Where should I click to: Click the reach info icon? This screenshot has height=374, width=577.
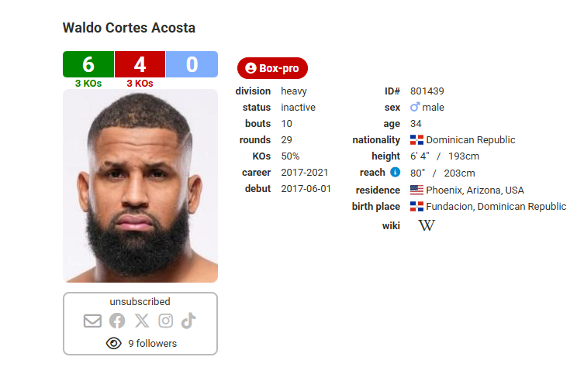(x=395, y=172)
